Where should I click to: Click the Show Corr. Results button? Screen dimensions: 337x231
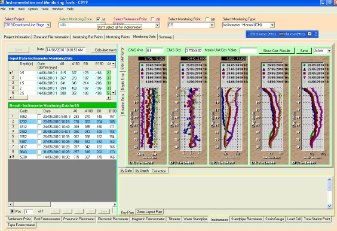[x=277, y=51]
